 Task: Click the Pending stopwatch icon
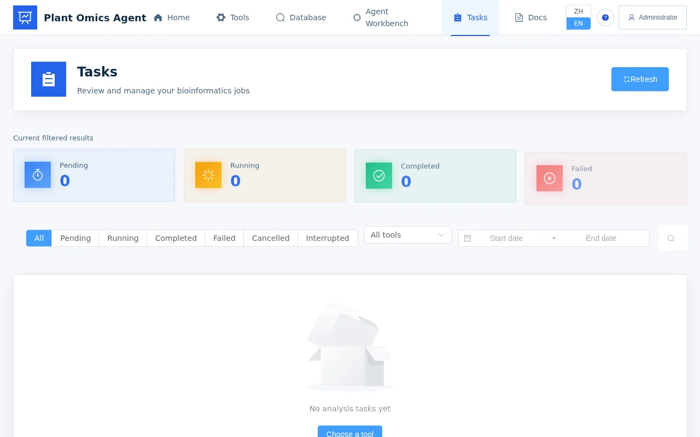(x=38, y=175)
